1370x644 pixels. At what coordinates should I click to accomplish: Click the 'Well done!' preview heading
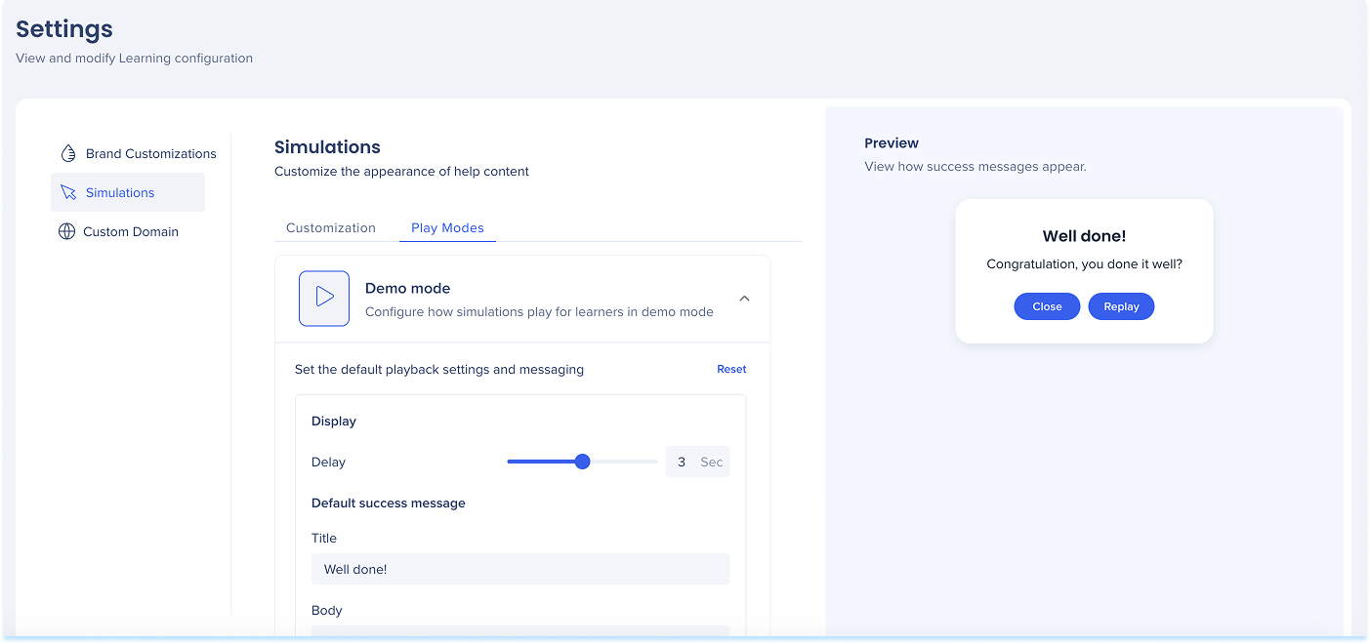(x=1084, y=236)
